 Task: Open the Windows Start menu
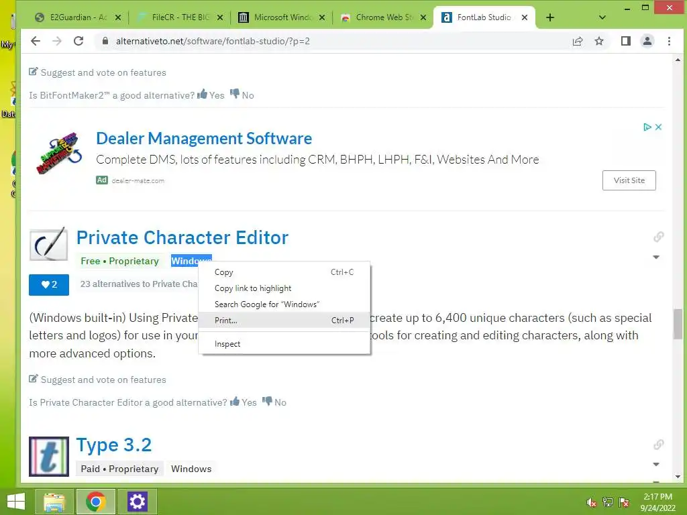[x=16, y=502]
